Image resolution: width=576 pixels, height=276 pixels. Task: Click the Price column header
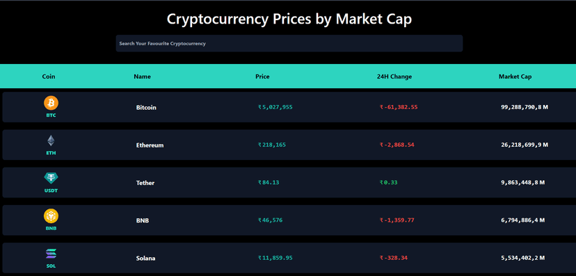click(262, 76)
